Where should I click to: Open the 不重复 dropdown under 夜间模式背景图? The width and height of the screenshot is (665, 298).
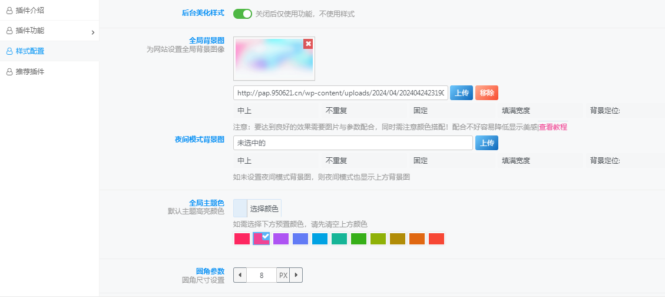tap(365, 161)
